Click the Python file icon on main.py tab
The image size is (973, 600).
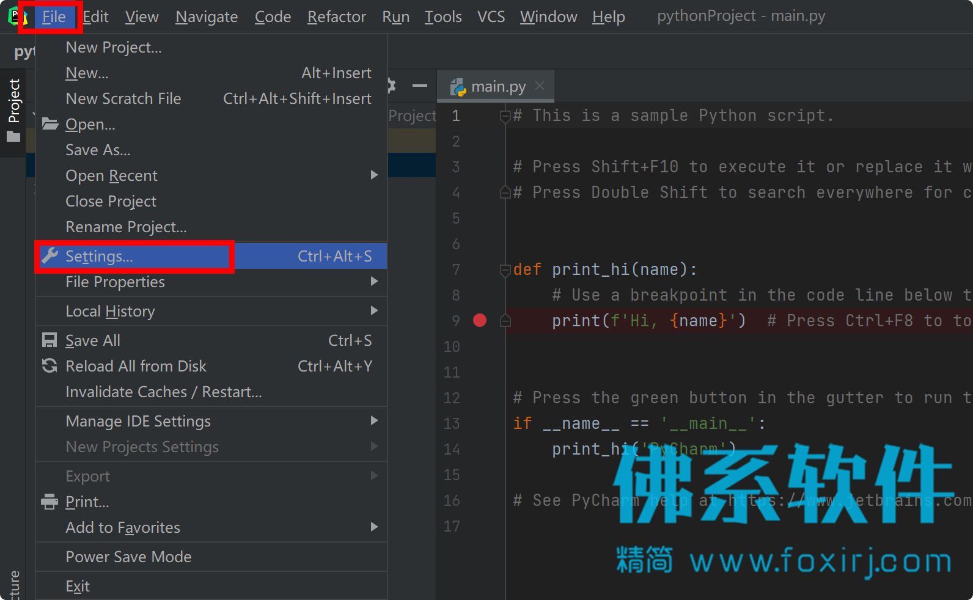458,87
